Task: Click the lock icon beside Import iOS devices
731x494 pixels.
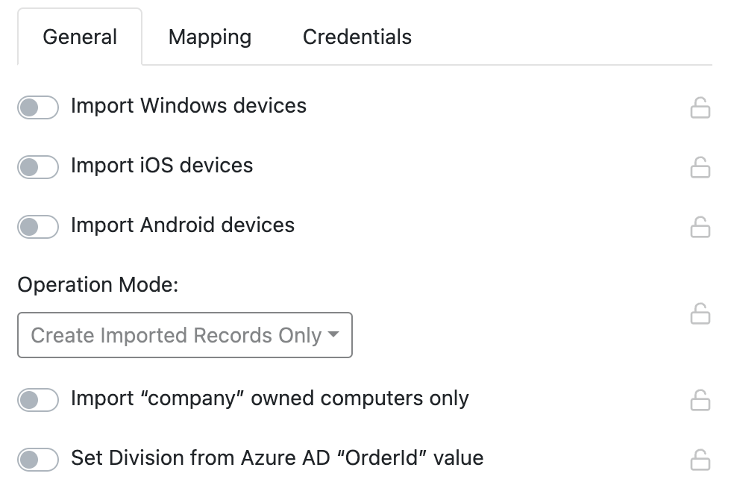Action: pos(701,167)
